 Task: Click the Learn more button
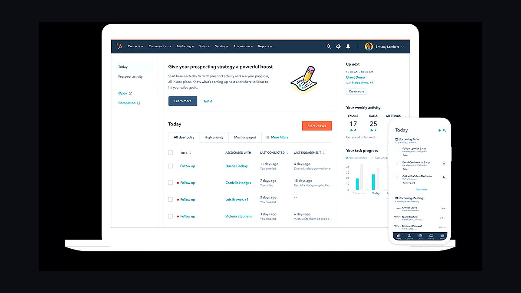pyautogui.click(x=183, y=101)
